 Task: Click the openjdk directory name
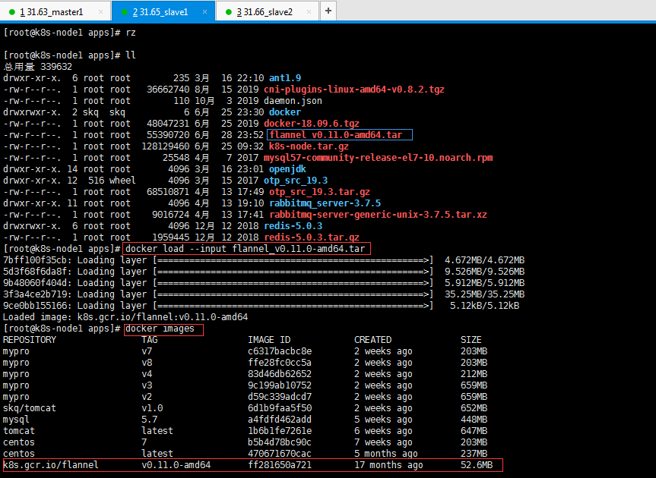point(287,169)
